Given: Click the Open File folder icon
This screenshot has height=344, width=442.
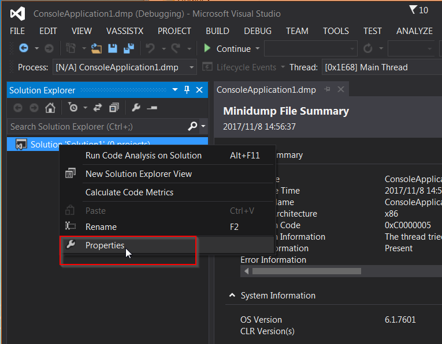Looking at the screenshot, I should 96,48.
